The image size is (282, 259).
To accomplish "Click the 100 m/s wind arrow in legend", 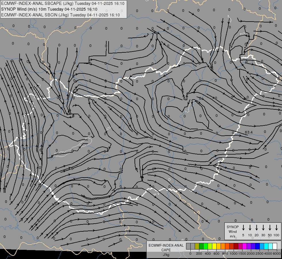I will 277,228.
